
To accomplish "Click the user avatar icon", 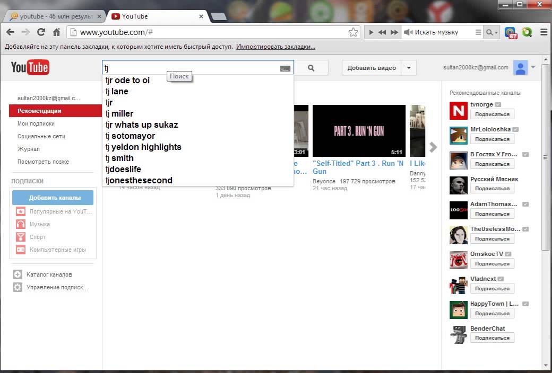I will click(x=520, y=67).
